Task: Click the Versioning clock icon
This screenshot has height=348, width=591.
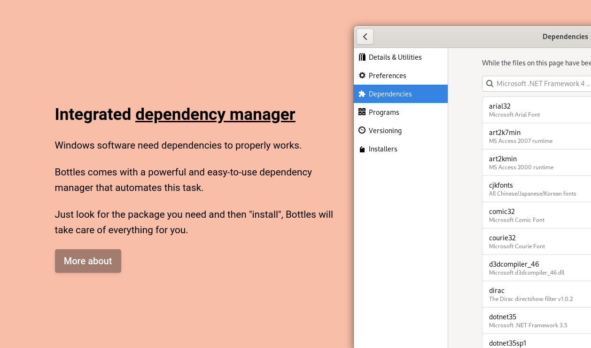Action: click(x=362, y=130)
